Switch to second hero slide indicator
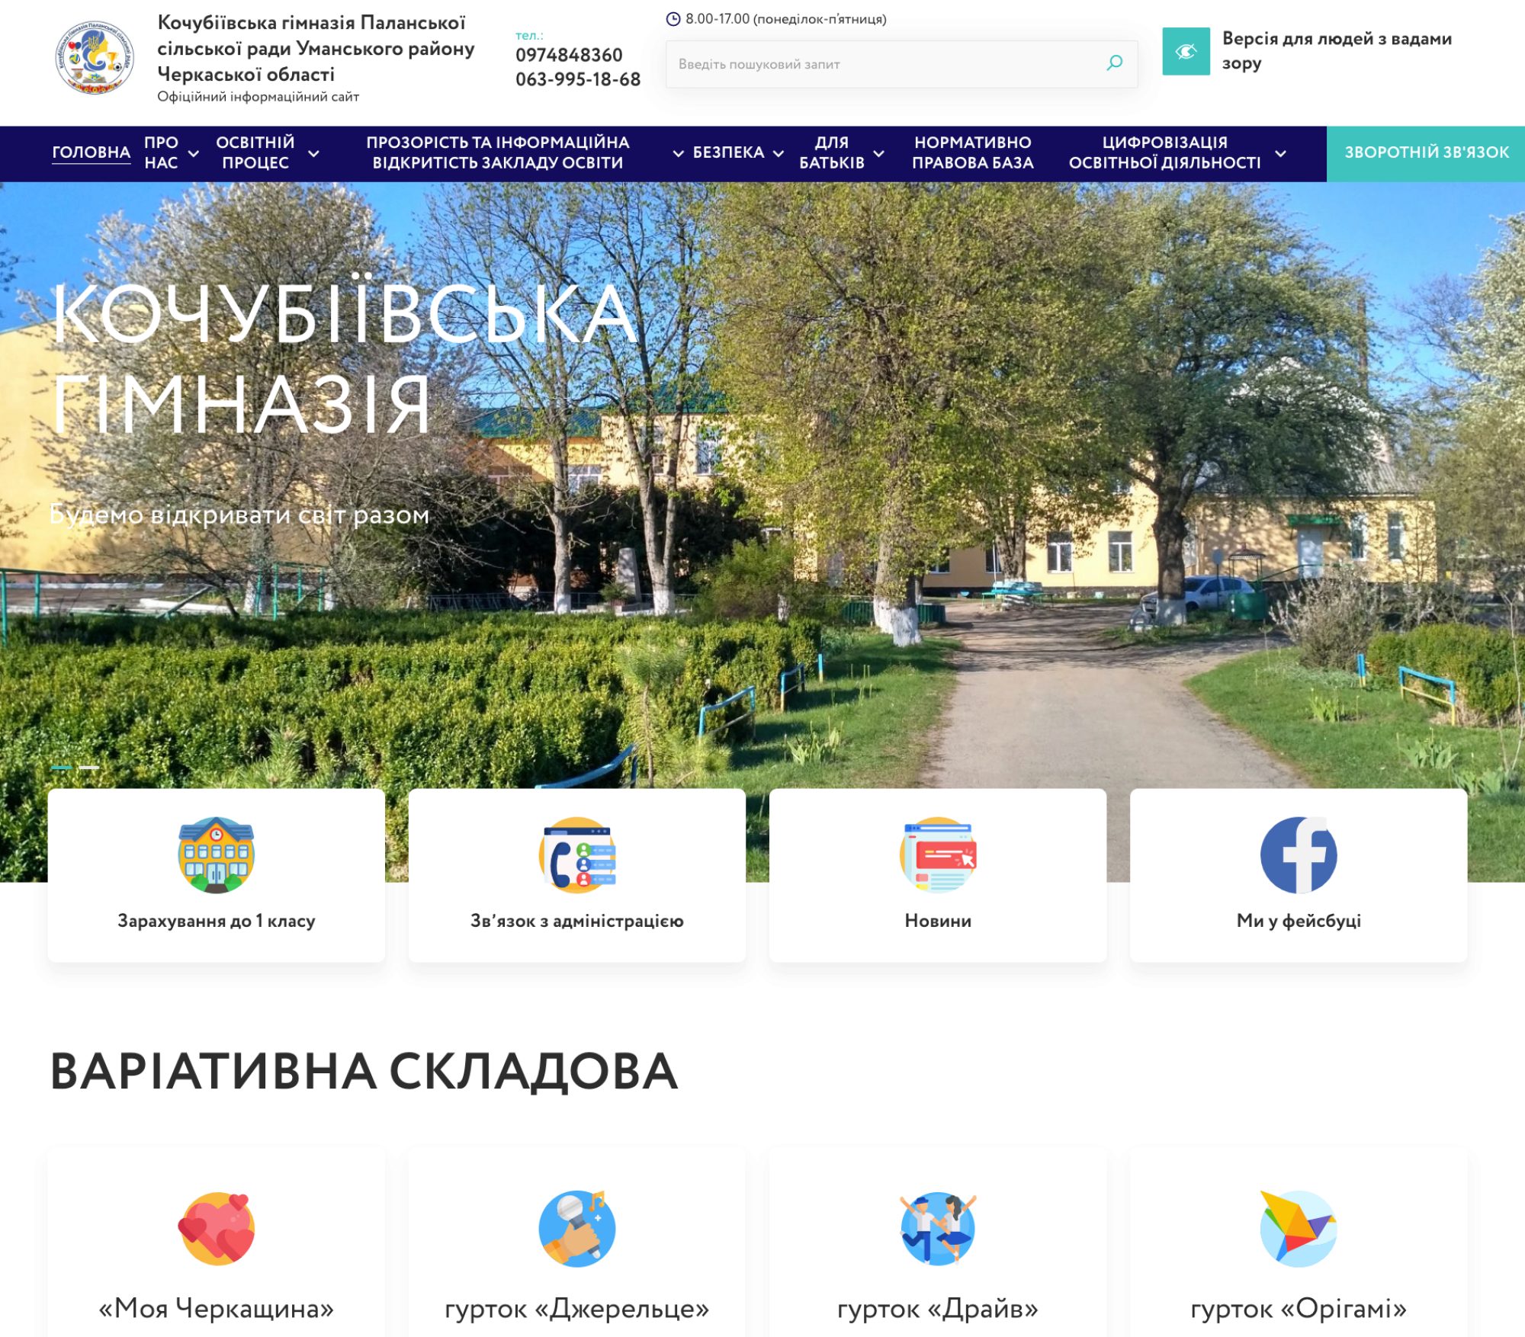The image size is (1525, 1337). click(89, 768)
